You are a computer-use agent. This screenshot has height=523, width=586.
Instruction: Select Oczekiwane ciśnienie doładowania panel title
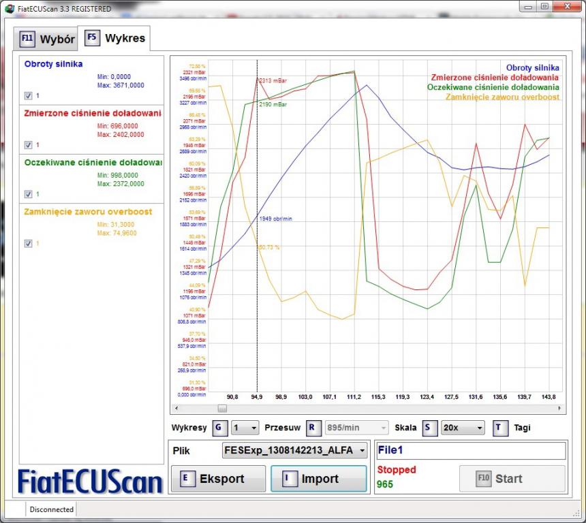pyautogui.click(x=93, y=163)
